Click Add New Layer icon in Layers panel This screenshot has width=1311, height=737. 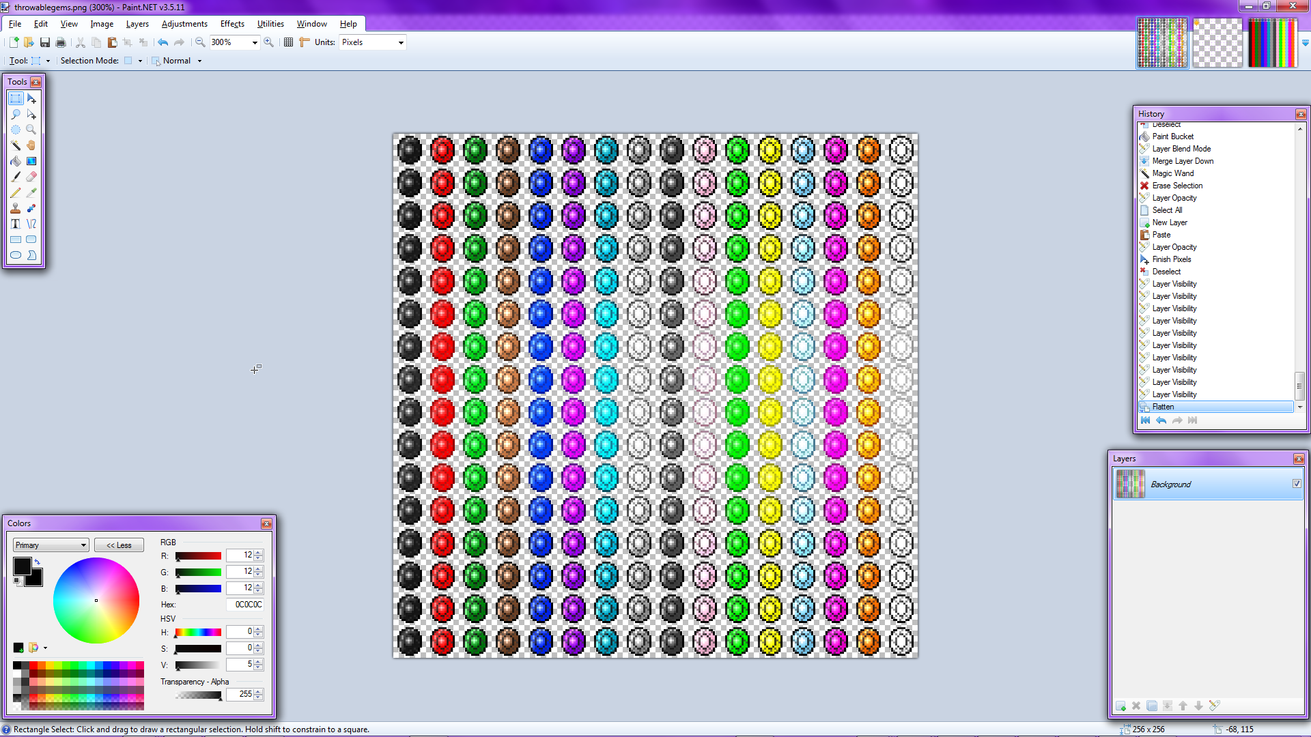[1120, 706]
